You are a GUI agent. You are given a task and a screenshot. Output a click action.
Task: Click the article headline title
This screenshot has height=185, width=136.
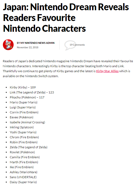pyautogui.click(x=66, y=18)
